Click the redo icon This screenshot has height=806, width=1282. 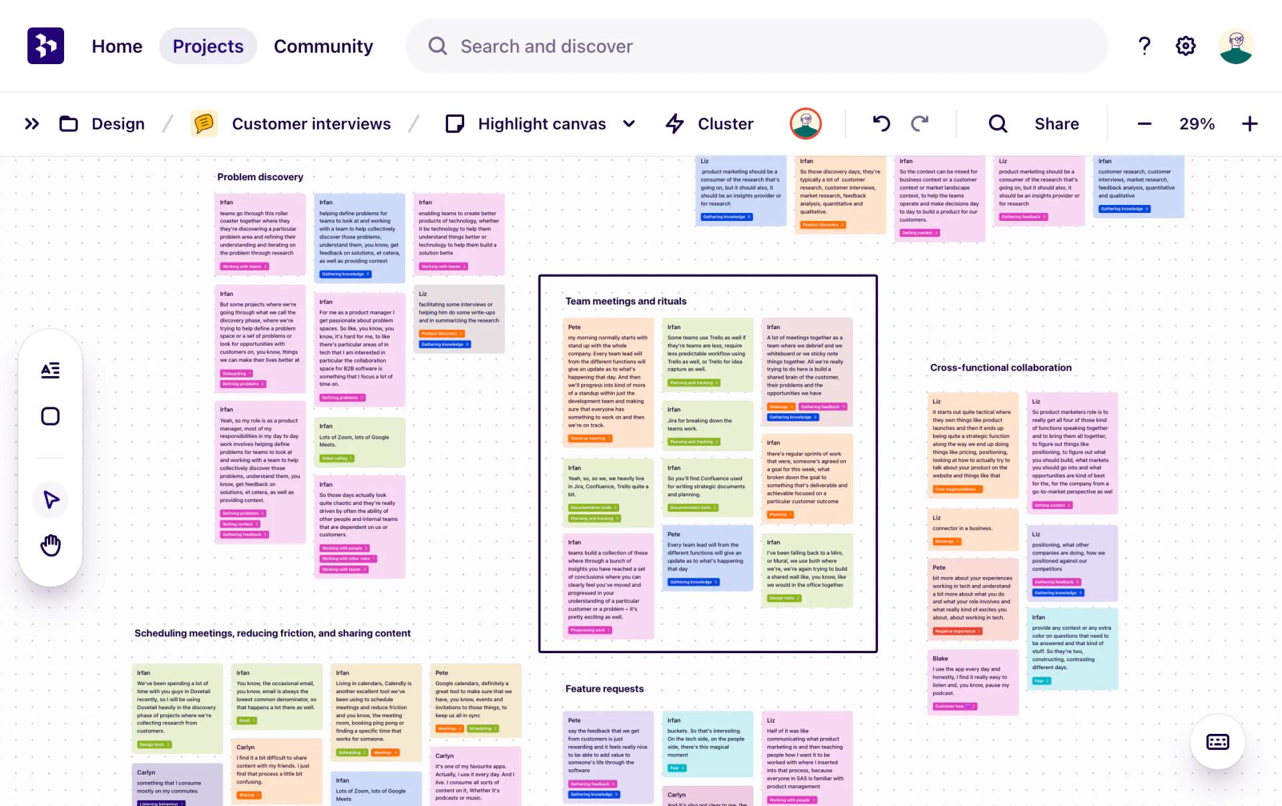[921, 124]
